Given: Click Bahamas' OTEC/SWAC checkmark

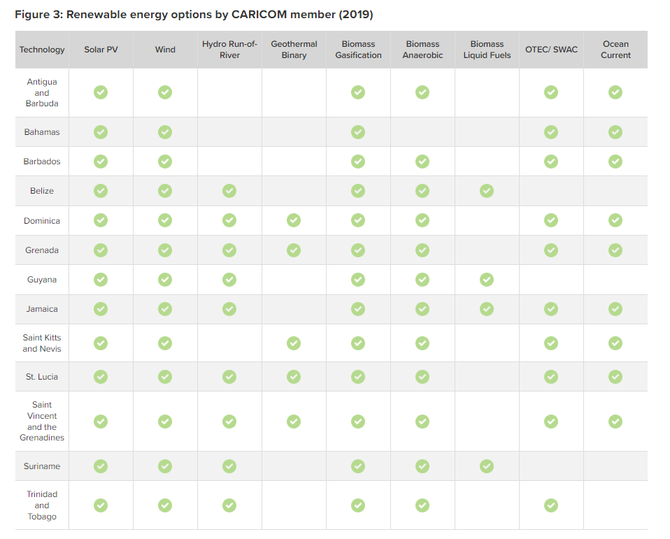Looking at the screenshot, I should click(x=551, y=132).
